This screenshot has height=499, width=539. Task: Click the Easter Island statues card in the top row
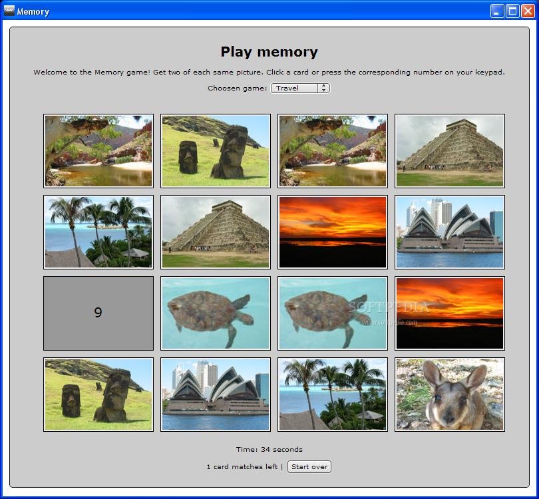216,151
